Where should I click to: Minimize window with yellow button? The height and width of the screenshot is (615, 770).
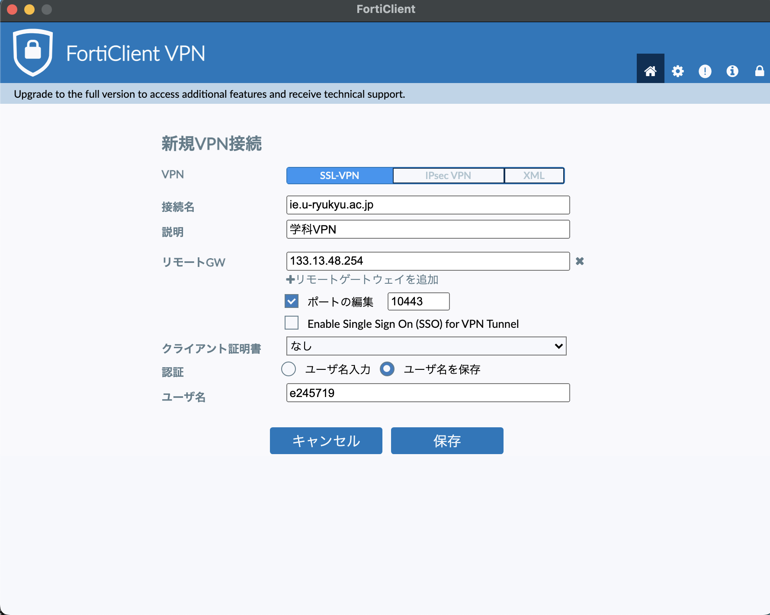29,9
